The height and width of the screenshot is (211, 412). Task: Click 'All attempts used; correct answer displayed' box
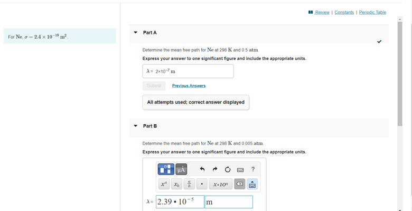point(196,103)
